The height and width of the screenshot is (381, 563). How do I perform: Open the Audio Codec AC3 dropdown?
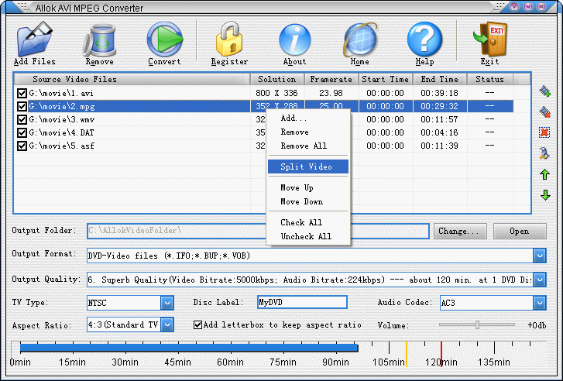coord(539,303)
